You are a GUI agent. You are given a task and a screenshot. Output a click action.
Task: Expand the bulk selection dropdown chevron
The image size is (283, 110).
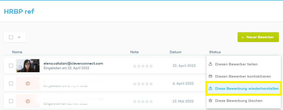19,37
